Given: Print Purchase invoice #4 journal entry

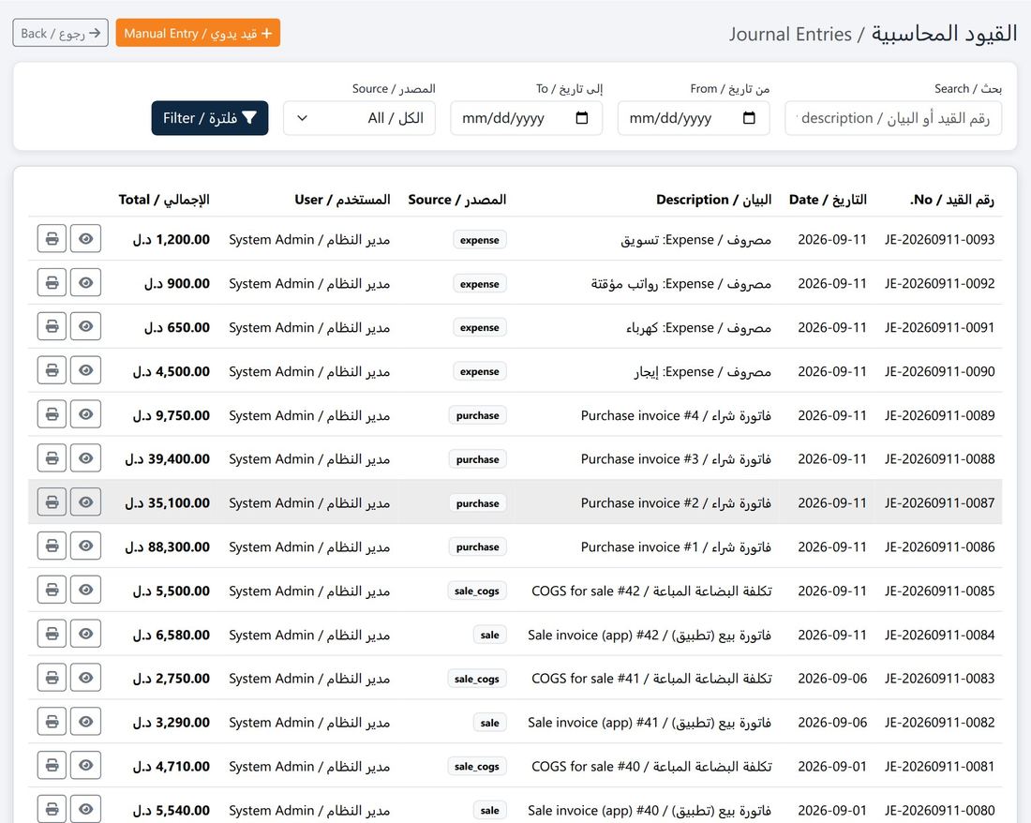Looking at the screenshot, I should pyautogui.click(x=52, y=415).
